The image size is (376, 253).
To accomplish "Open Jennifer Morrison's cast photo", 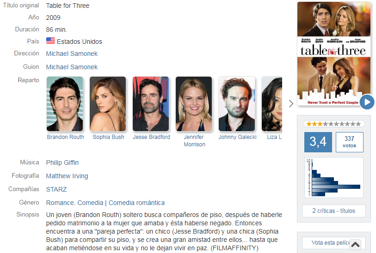I will click(x=194, y=104).
